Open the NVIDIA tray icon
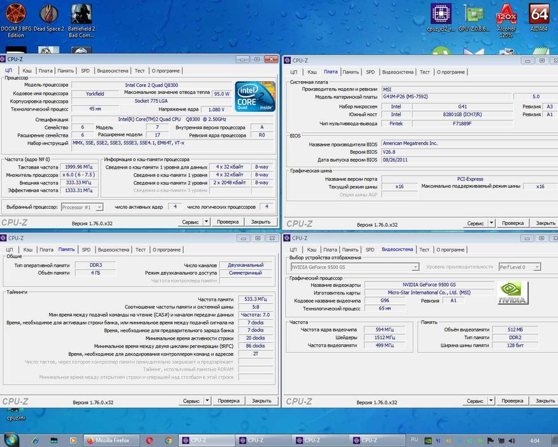This screenshot has width=558, height=447. coord(429,441)
